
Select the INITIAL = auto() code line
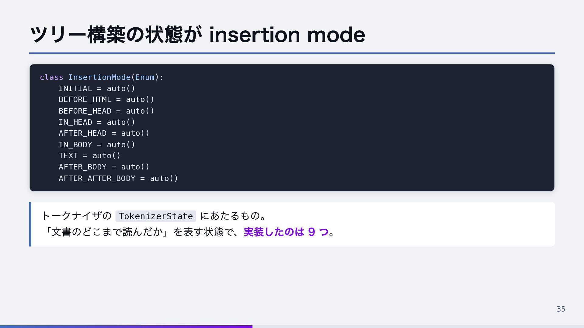coord(97,89)
